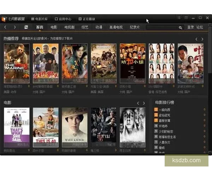Viewport: 212px width, 170px height.
Task: Show next page of 热播推荐 recommendations
Action: [x=202, y=39]
